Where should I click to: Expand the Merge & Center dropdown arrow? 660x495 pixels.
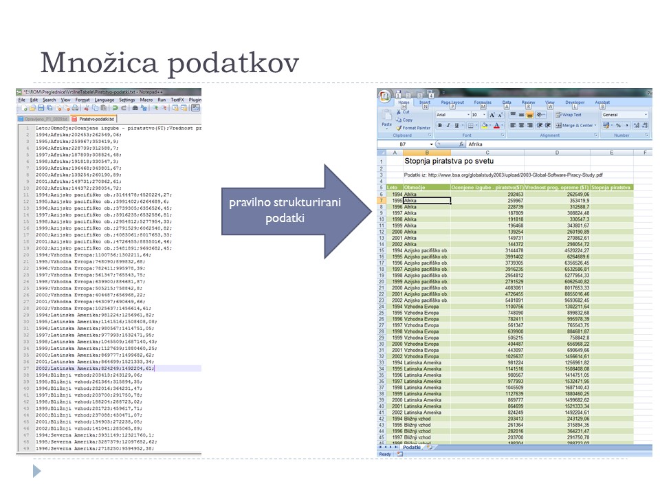coord(595,126)
